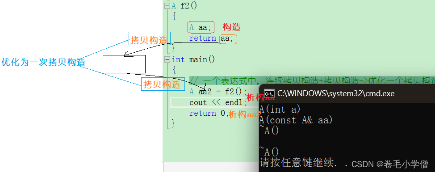Viewport: 435px width, 173px height.
Task: Click the 'cout << endl;' line
Action: (218, 102)
